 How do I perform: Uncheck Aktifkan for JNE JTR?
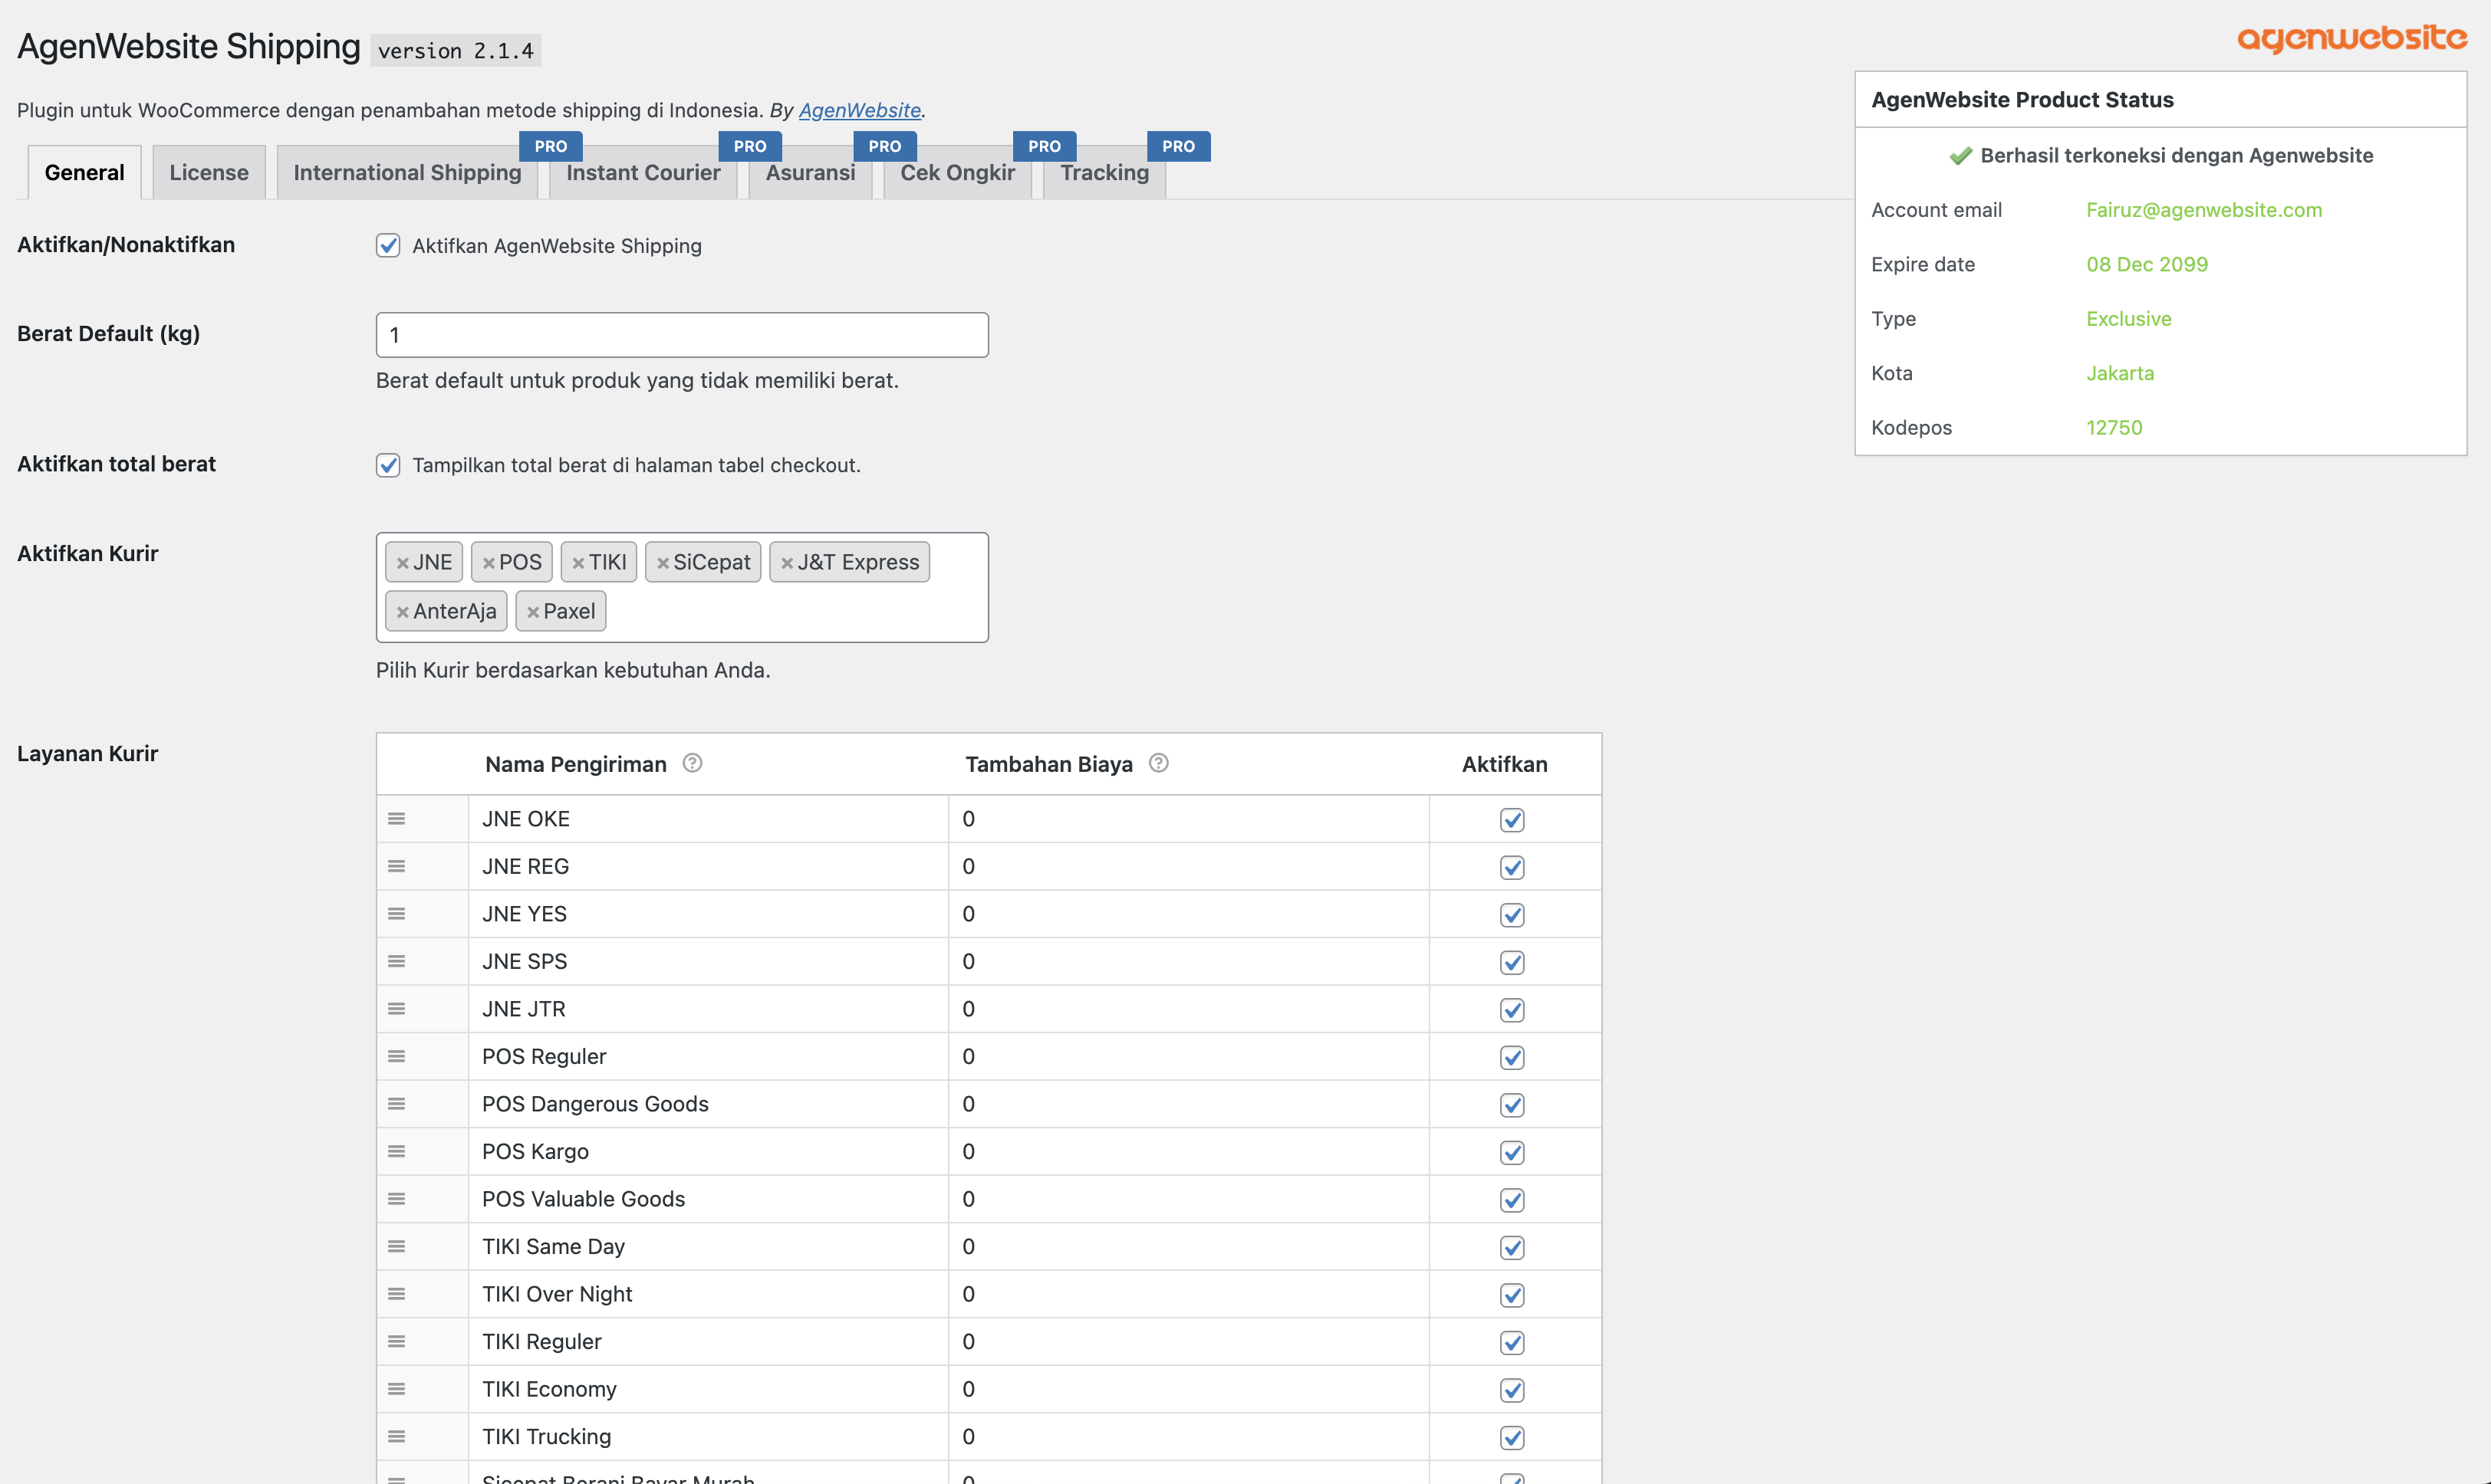point(1512,1010)
